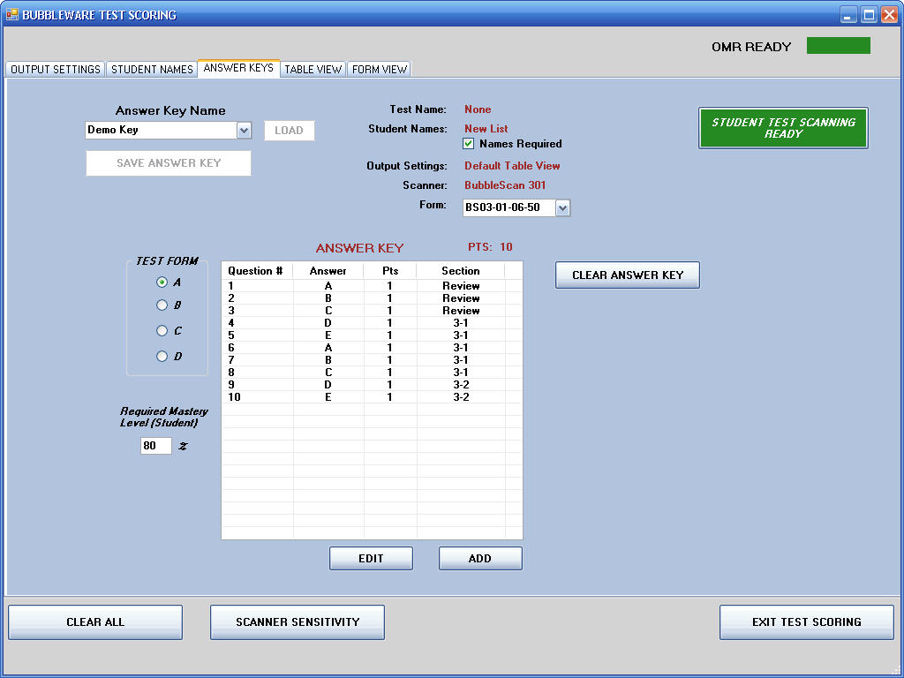Click the ADD button
The width and height of the screenshot is (904, 678).
tap(480, 558)
